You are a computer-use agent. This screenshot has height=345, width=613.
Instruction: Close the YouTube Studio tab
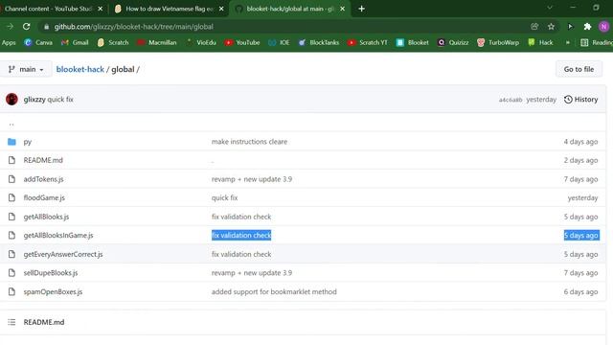101,9
